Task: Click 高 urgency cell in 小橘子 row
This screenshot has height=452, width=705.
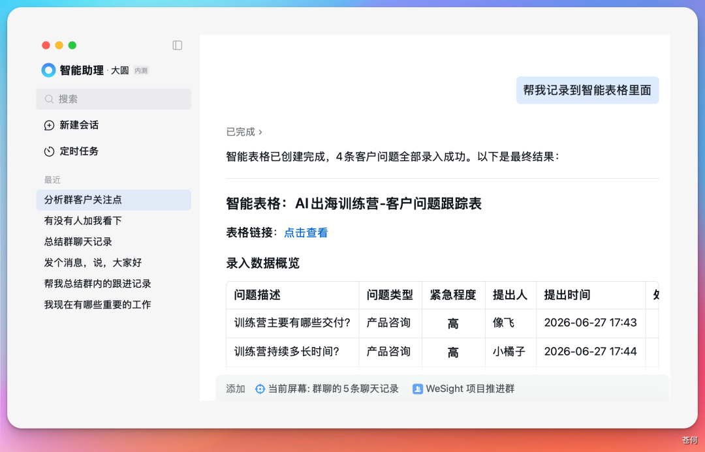Action: pos(453,352)
